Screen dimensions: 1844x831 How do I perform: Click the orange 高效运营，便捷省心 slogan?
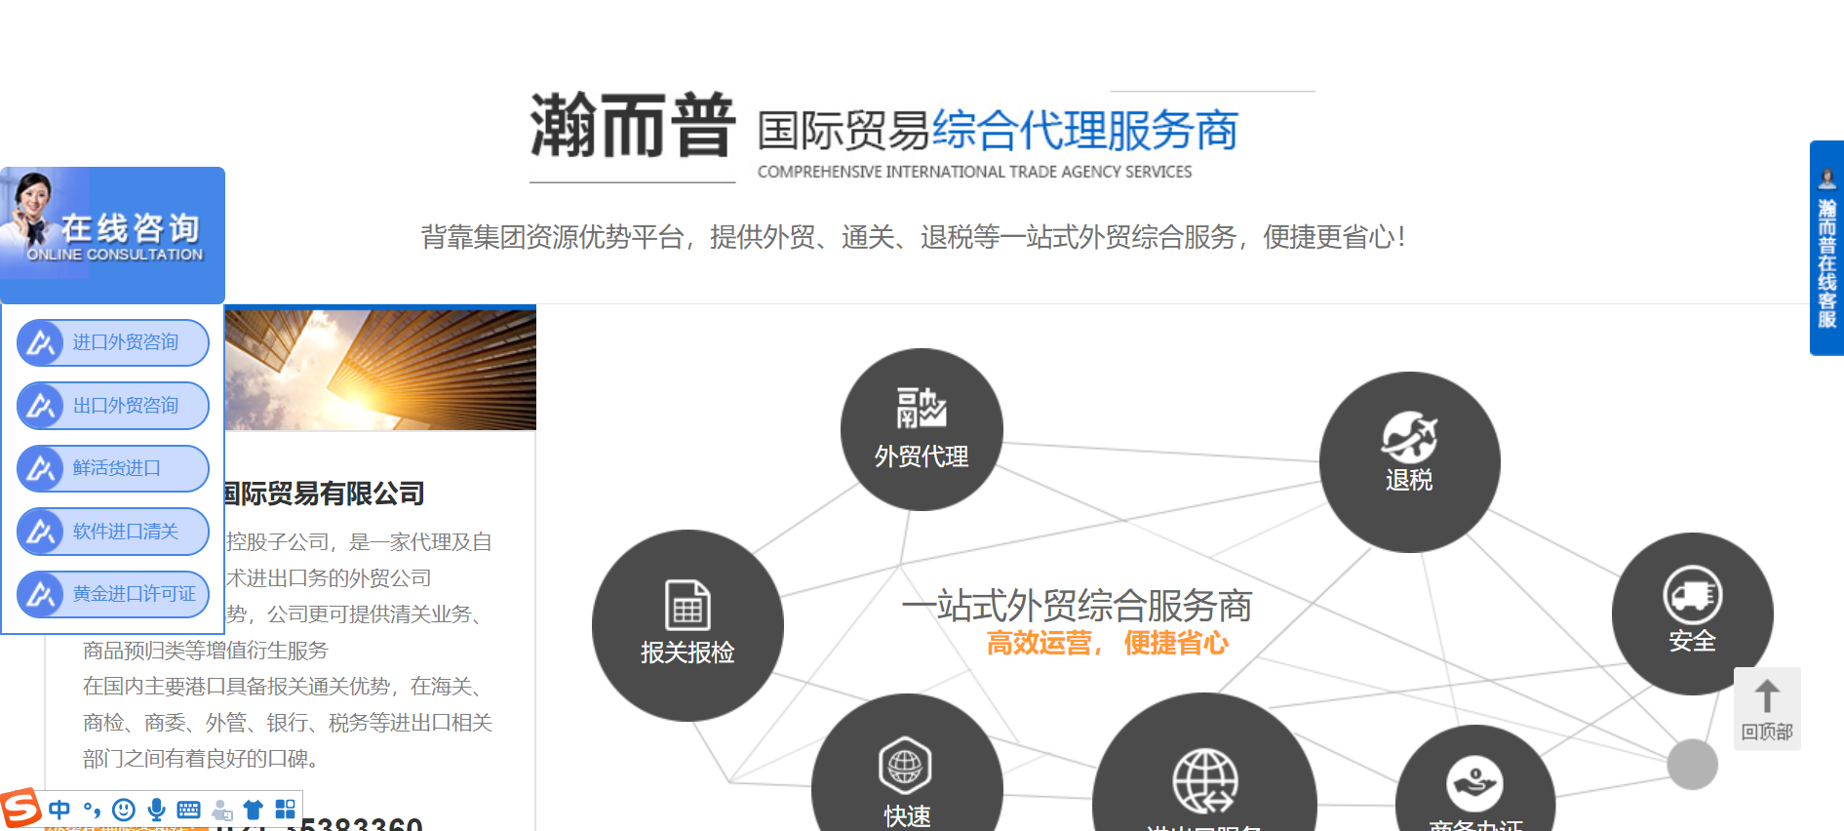(x=1107, y=644)
